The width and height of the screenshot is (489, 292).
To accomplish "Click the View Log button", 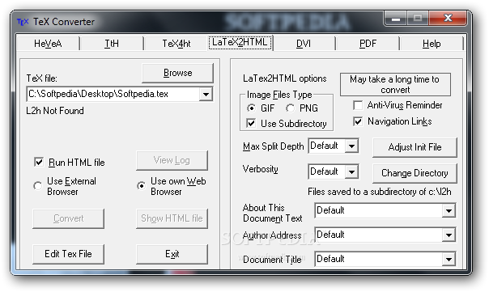I will pyautogui.click(x=172, y=160).
